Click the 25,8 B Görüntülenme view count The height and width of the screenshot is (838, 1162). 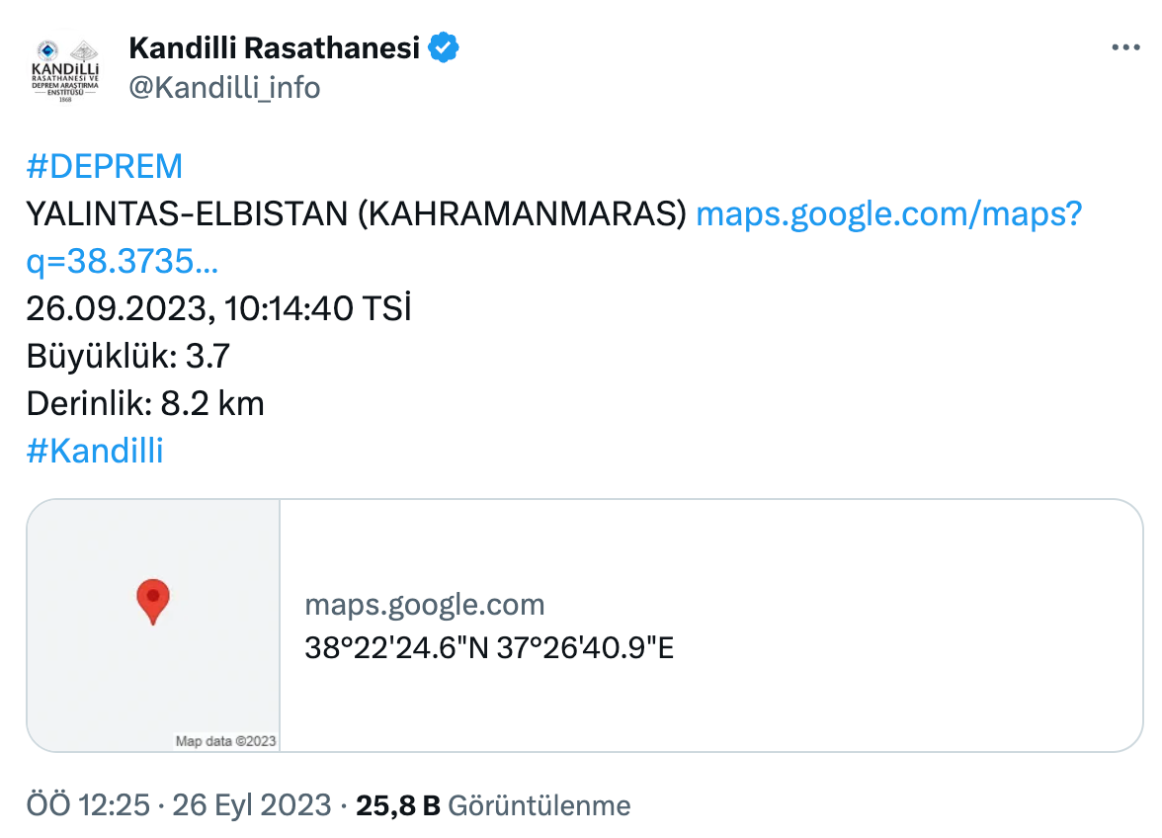point(493,805)
